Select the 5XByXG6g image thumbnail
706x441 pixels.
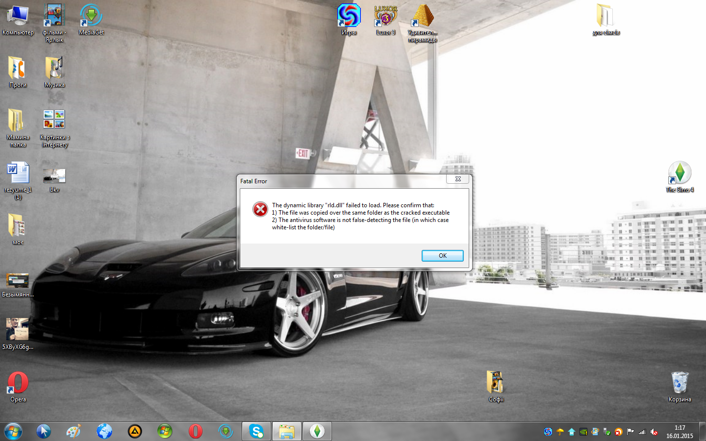click(18, 330)
